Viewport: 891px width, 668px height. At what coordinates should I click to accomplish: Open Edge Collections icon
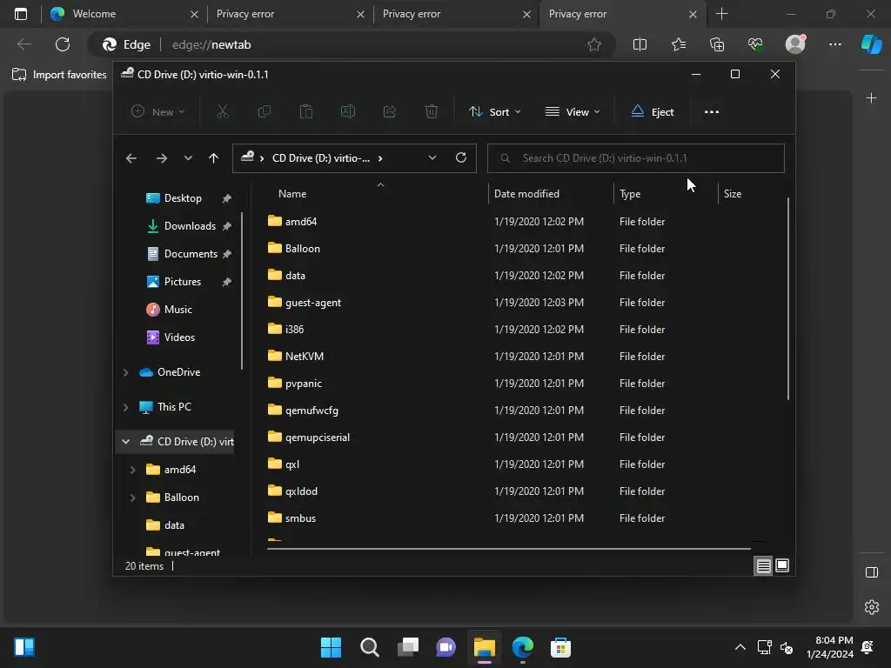click(x=717, y=44)
